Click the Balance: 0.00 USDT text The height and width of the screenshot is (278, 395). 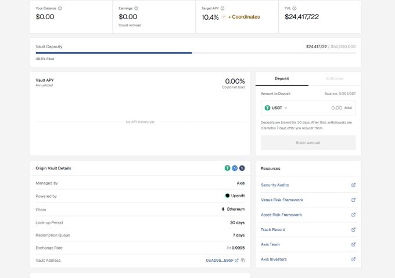(340, 93)
